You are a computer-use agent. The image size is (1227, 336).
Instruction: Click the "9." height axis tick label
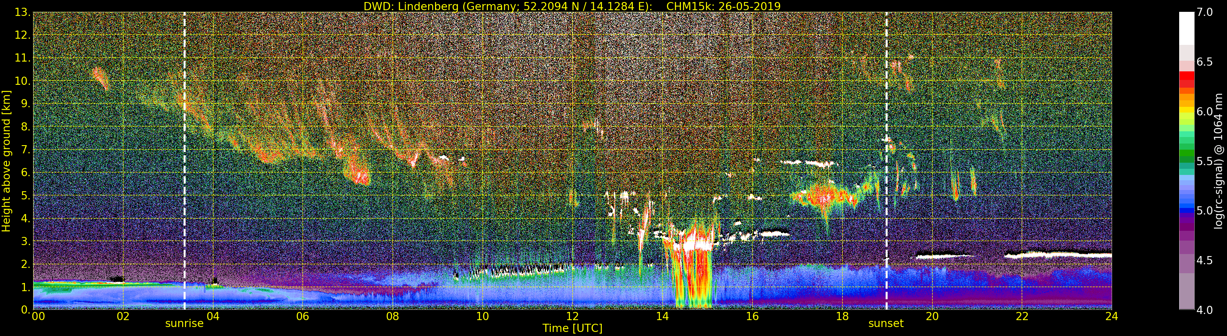26,104
